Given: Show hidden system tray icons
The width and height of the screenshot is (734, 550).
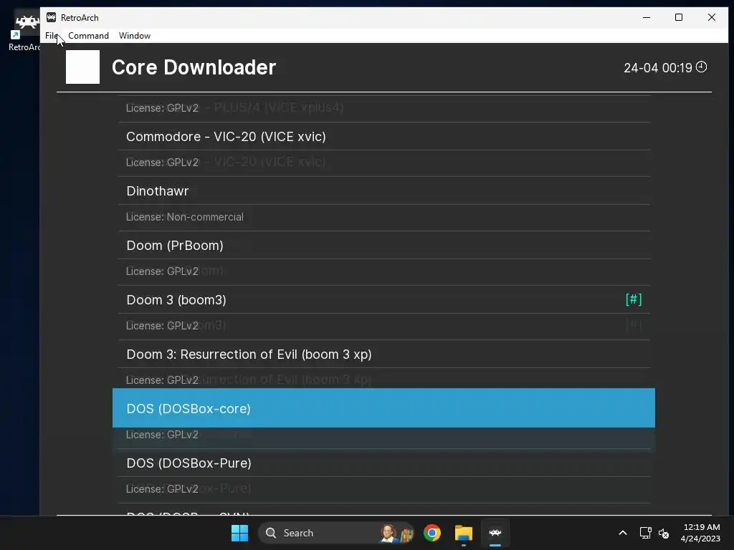Looking at the screenshot, I should [x=623, y=533].
